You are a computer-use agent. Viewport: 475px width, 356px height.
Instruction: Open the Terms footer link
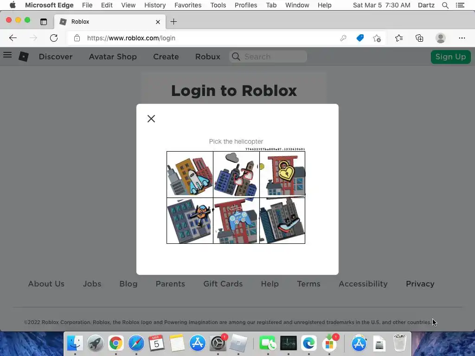[308, 284]
